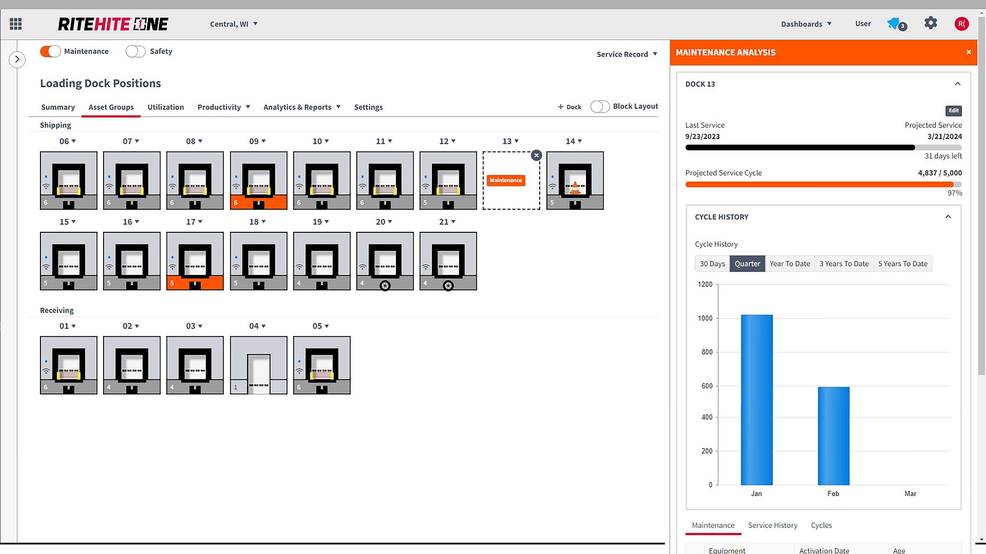Viewport: 986px width, 554px height.
Task: Click the user avatar icon top right
Action: 961,24
